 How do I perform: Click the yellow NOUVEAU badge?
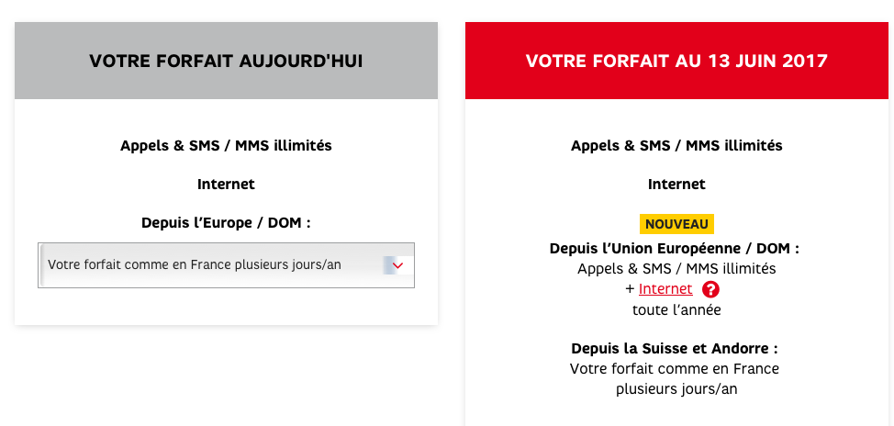tap(676, 224)
